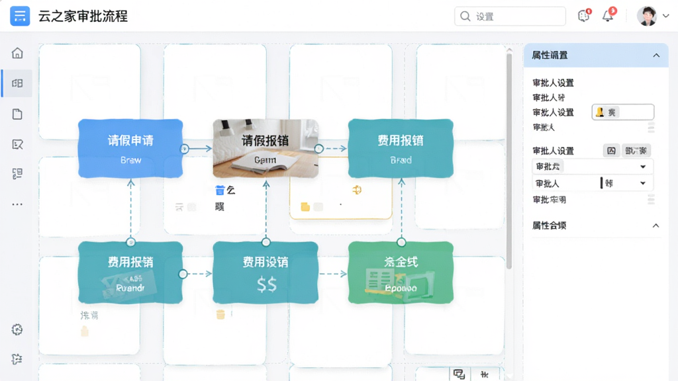Image resolution: width=678 pixels, height=381 pixels.
Task: Open the 审批去 dropdown
Action: coord(592,166)
